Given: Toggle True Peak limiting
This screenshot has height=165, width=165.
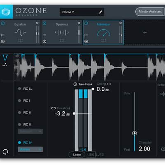Looking at the screenshot, I should point(75,84).
